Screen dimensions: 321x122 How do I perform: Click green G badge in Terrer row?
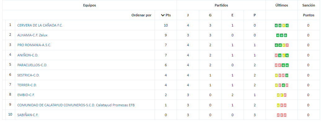tap(284, 85)
